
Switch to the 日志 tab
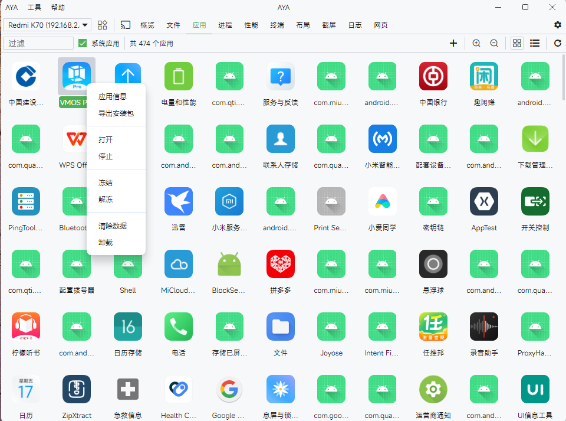pos(355,25)
